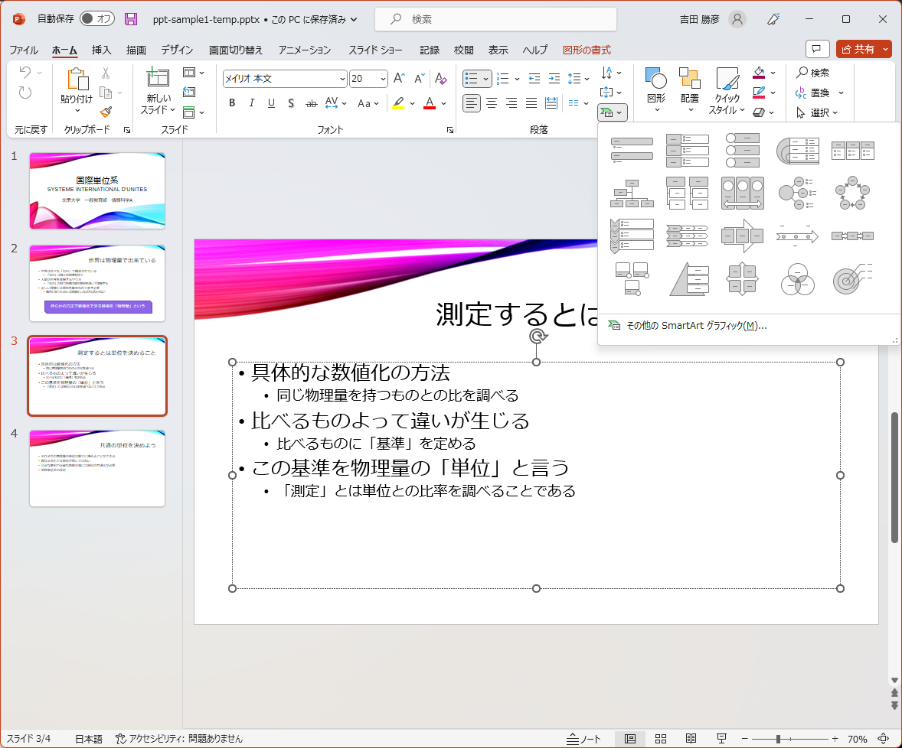Screen dimensions: 902x748
Task: Open slide sorter view in status bar
Action: point(660,739)
